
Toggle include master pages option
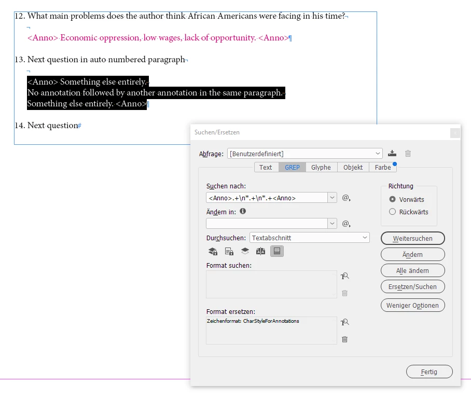click(261, 251)
